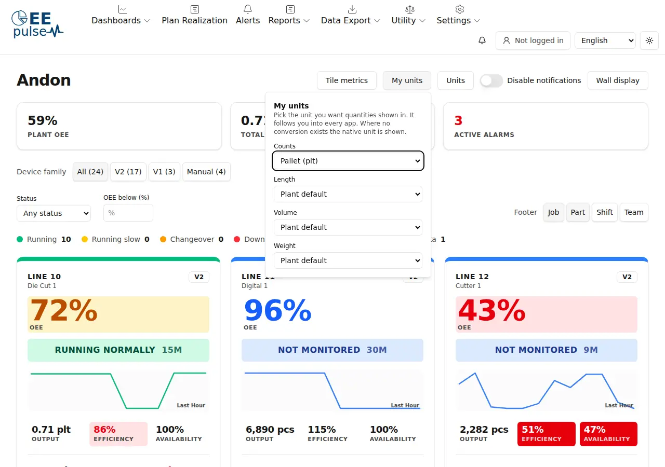Click the Line 10 Last Hour trend chart
The width and height of the screenshot is (665, 467).
click(118, 391)
